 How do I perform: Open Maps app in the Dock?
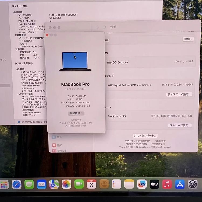click(x=54, y=184)
